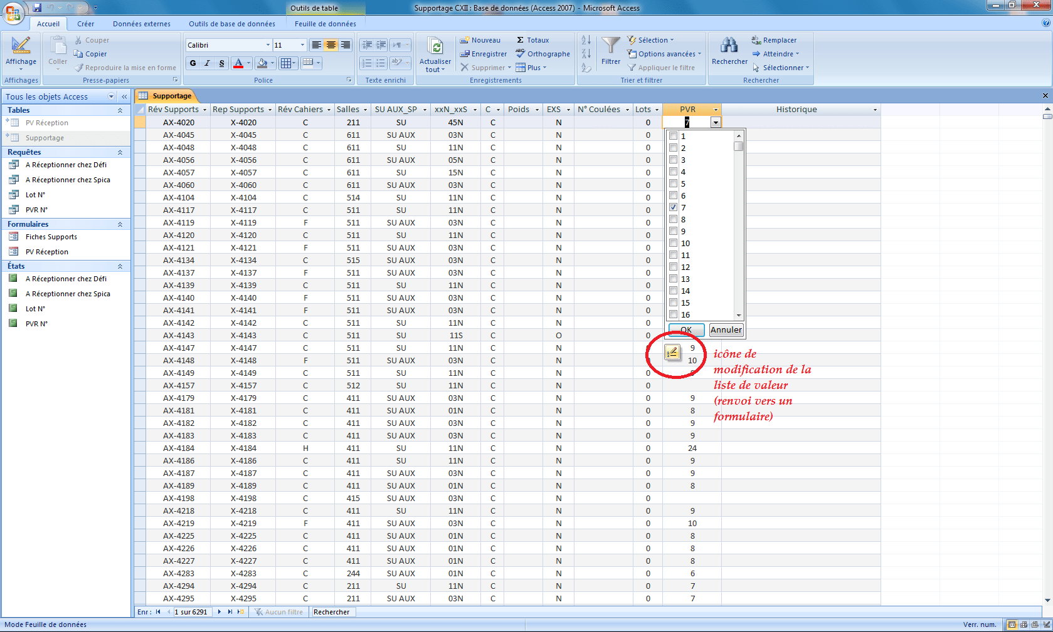
Task: Click the edit list items icon
Action: pos(672,353)
